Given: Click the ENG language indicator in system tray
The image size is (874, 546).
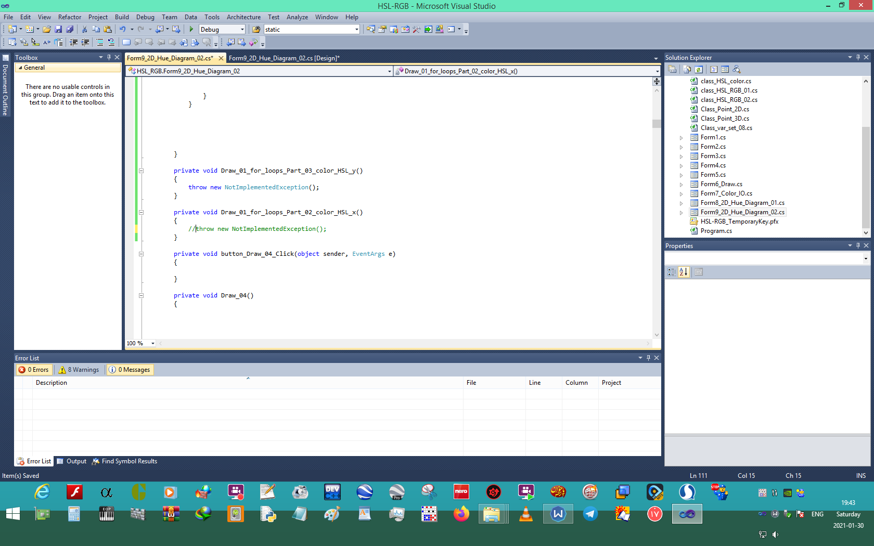Looking at the screenshot, I should (817, 514).
